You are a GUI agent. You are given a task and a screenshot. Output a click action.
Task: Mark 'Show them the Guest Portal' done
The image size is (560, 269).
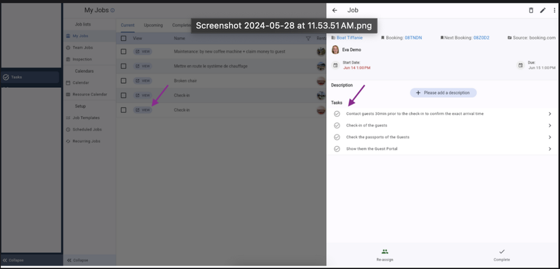pyautogui.click(x=337, y=149)
